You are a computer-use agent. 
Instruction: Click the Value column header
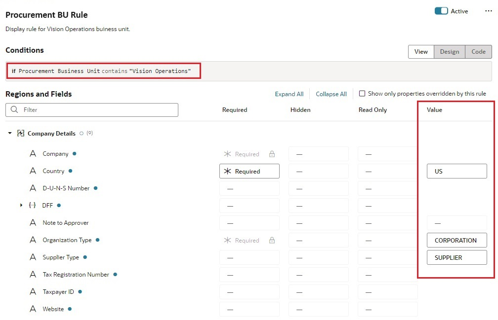tap(434, 110)
